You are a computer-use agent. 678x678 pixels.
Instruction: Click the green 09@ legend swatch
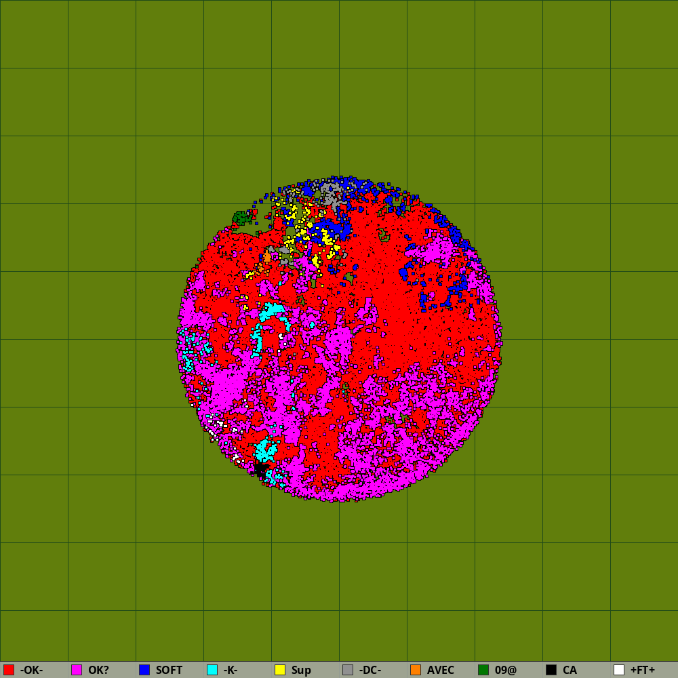pos(483,670)
